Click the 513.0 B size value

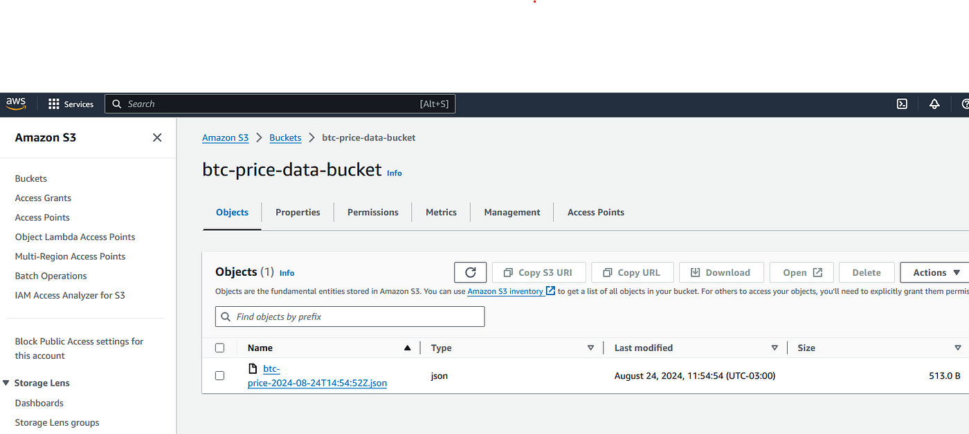pos(945,376)
